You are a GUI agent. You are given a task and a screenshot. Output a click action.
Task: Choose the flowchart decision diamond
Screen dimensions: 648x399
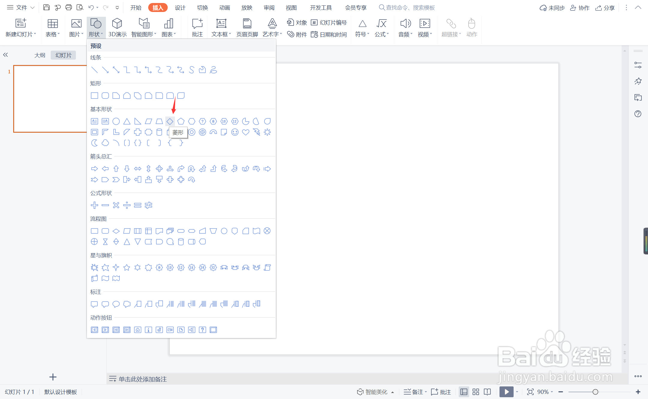(116, 231)
